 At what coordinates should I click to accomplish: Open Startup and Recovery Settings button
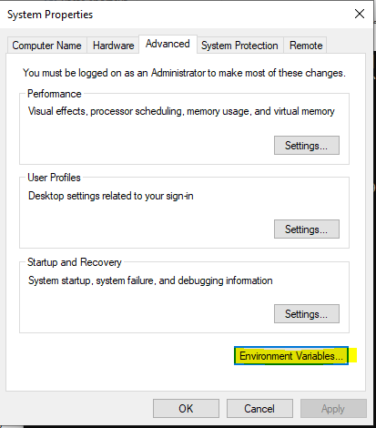point(307,313)
